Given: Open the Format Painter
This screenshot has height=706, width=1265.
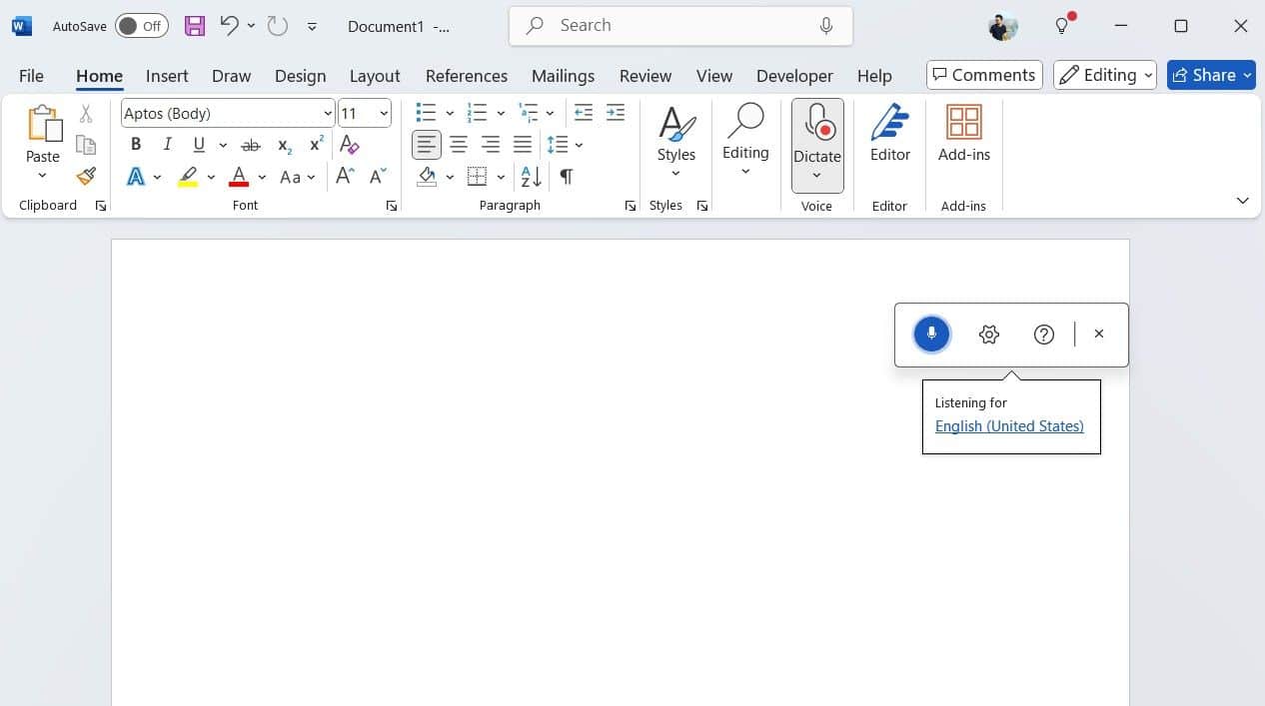Looking at the screenshot, I should coord(86,176).
